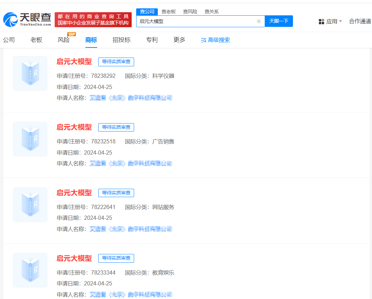Open the 合作通道 link
Viewport: 372px width, 299px height.
[360, 21]
